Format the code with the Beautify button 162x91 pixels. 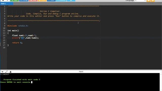pos(61,1)
